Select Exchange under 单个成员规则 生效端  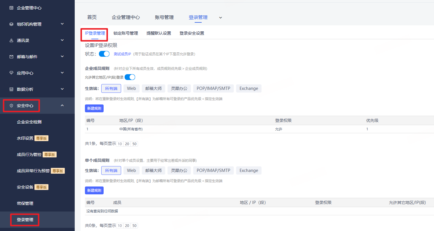click(249, 170)
